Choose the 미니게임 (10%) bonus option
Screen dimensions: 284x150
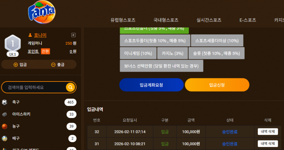(x=138, y=53)
